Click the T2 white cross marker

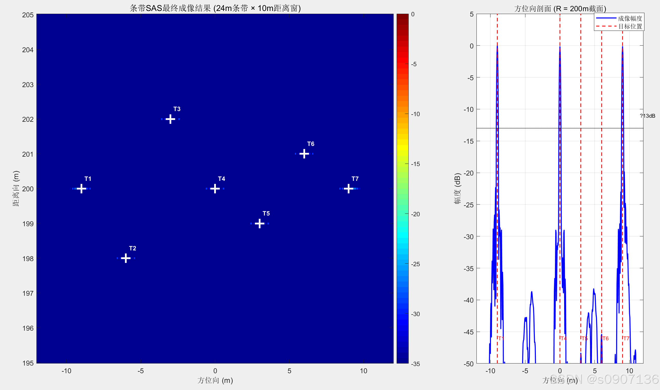click(126, 258)
